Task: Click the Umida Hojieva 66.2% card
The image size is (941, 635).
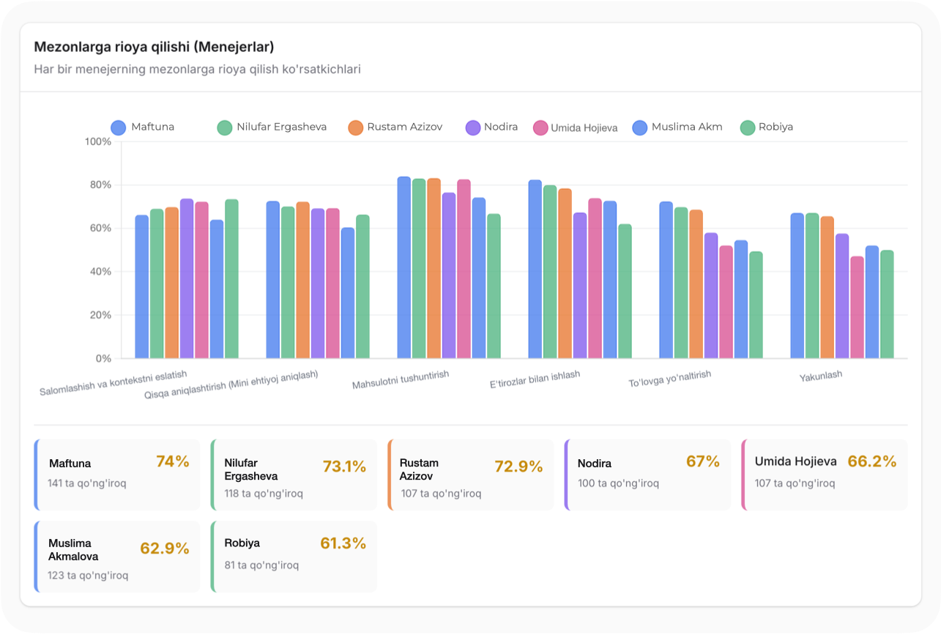Action: tap(825, 475)
